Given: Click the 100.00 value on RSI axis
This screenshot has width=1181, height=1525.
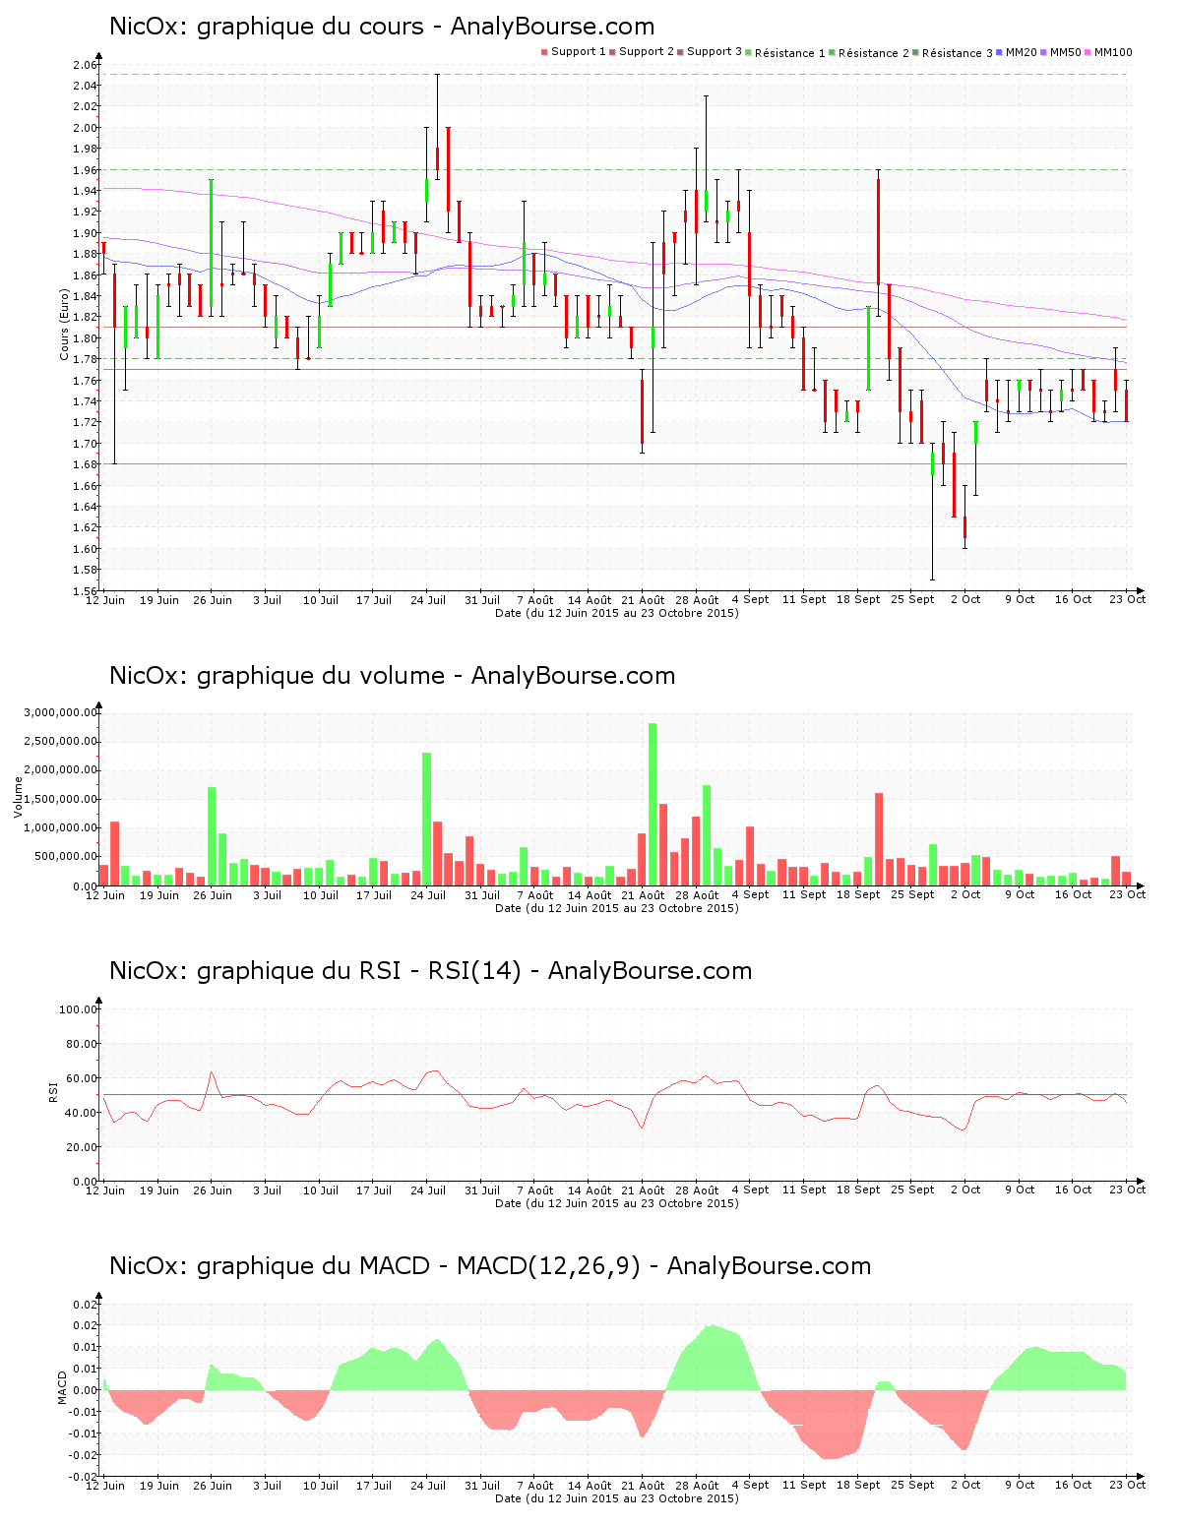Looking at the screenshot, I should tap(79, 1009).
